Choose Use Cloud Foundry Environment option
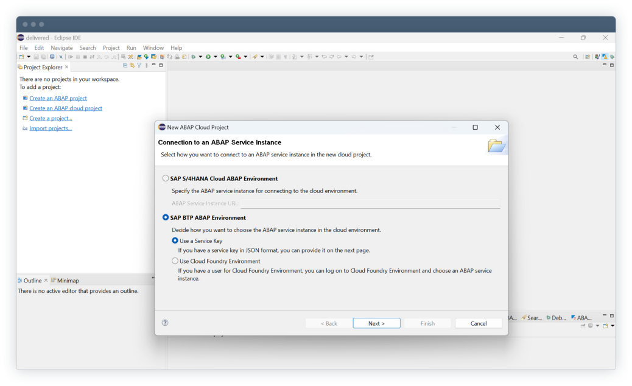Image resolution: width=632 pixels, height=386 pixels. tap(175, 261)
